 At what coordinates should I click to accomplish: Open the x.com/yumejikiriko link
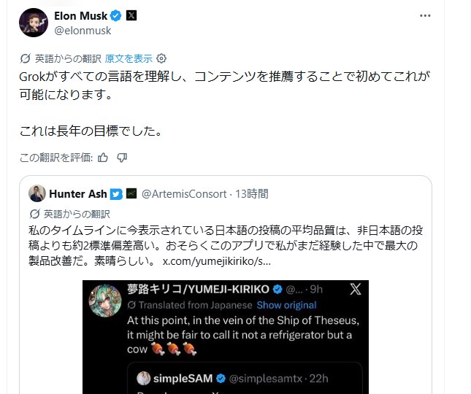tap(218, 260)
